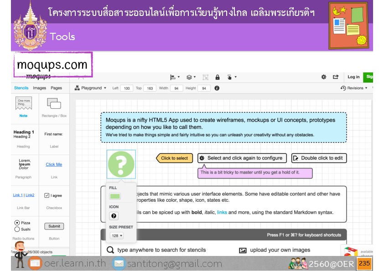Click the pink This is a bit tricky note

(x=255, y=173)
